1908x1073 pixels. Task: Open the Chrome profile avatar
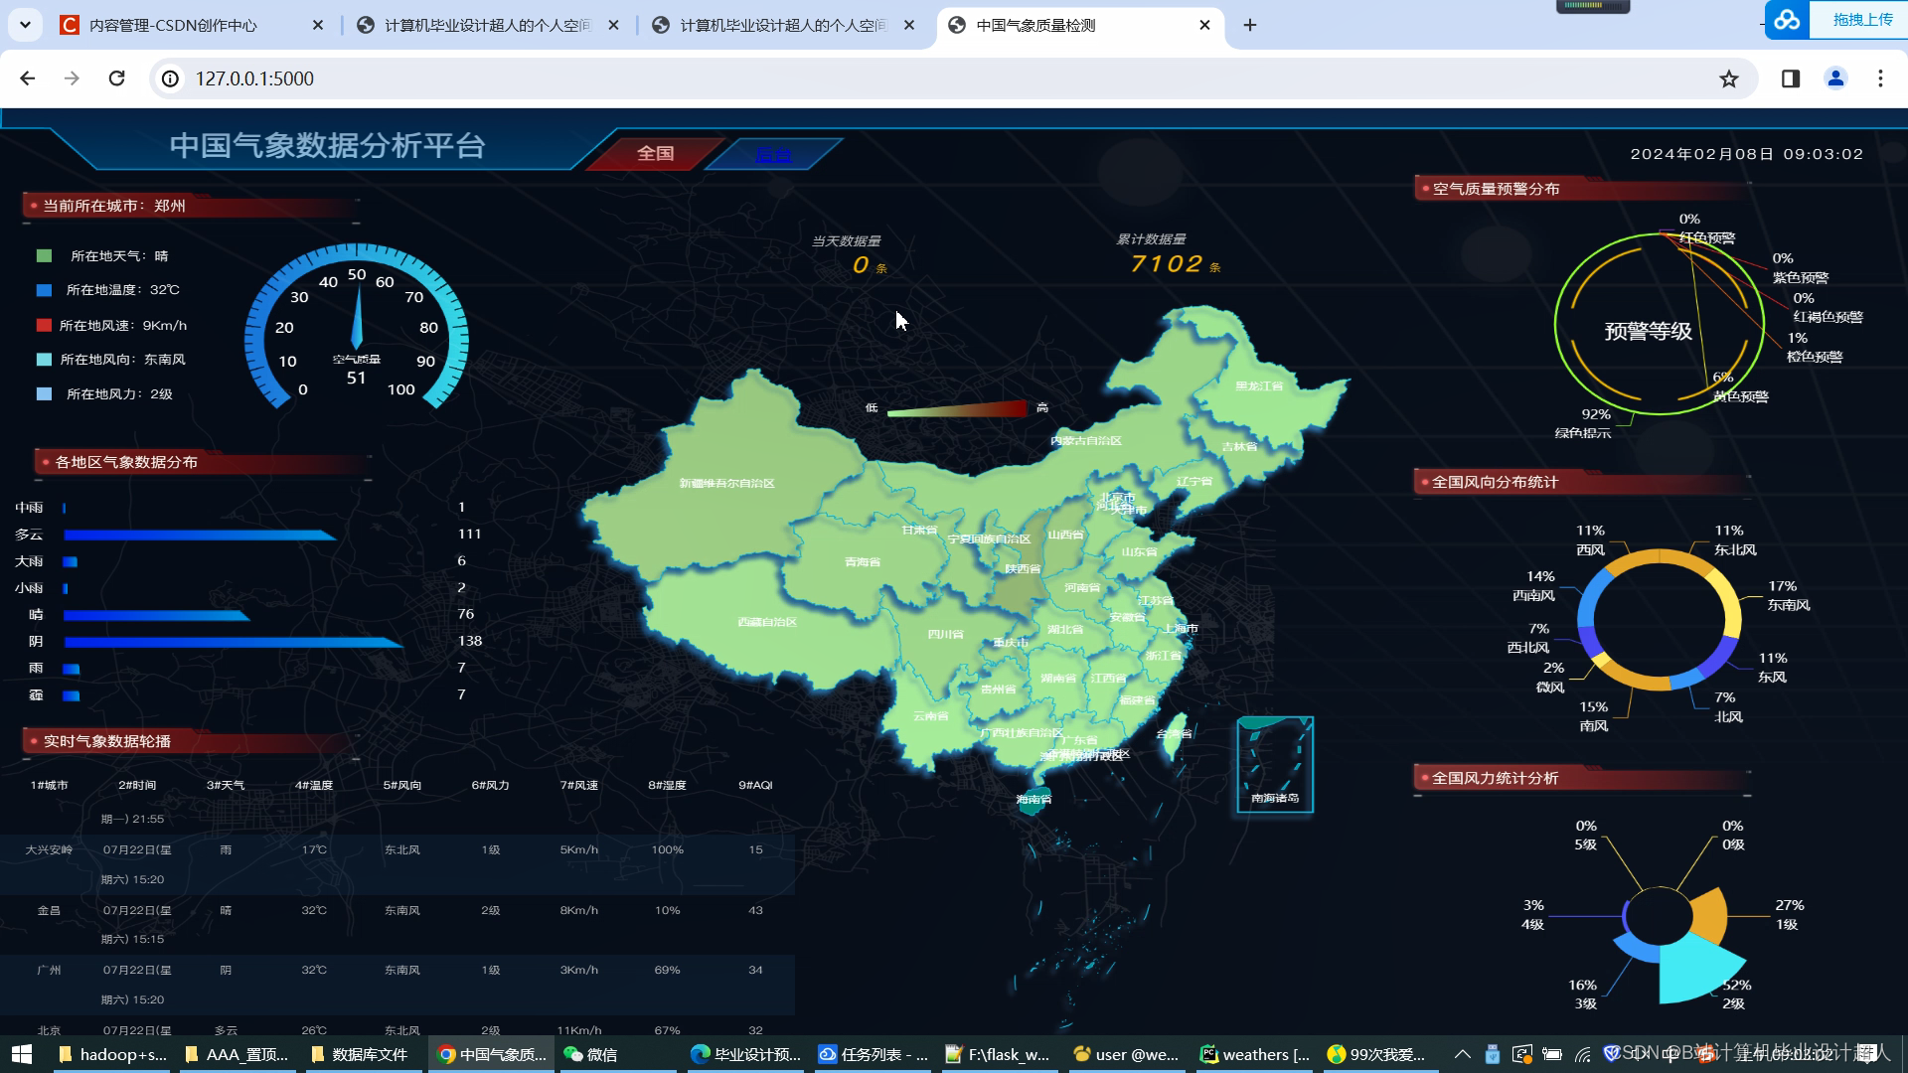[x=1835, y=78]
